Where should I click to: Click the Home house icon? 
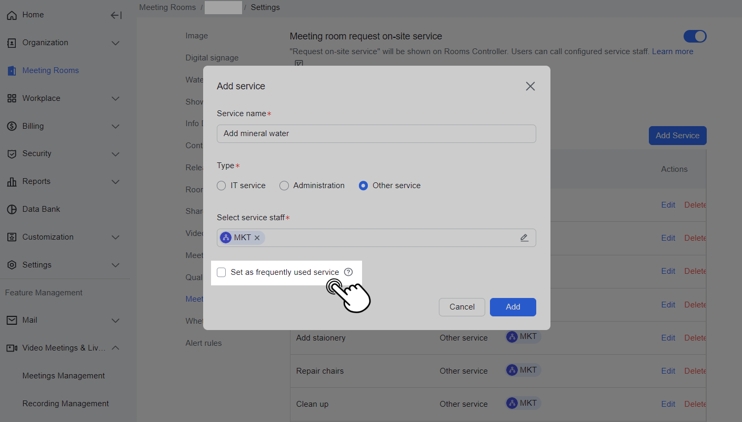[x=12, y=15]
